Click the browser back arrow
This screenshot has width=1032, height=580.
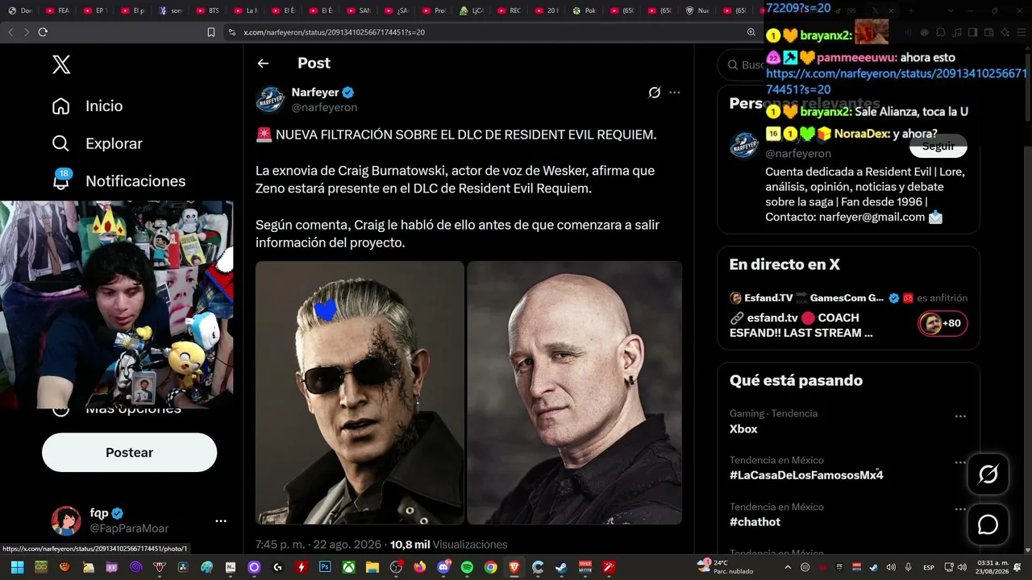click(11, 32)
